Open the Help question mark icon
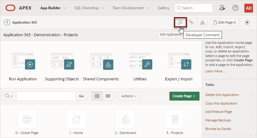 tap(235, 8)
